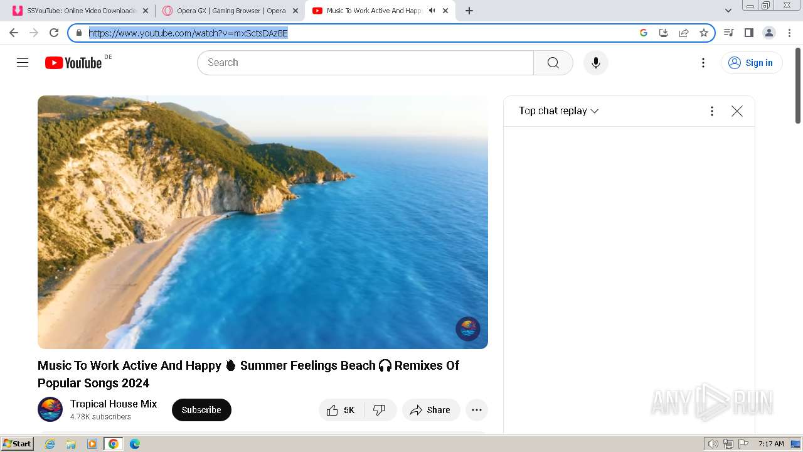Open the Tropical House Mix channel name link
Viewport: 803px width, 452px height.
[x=114, y=404]
